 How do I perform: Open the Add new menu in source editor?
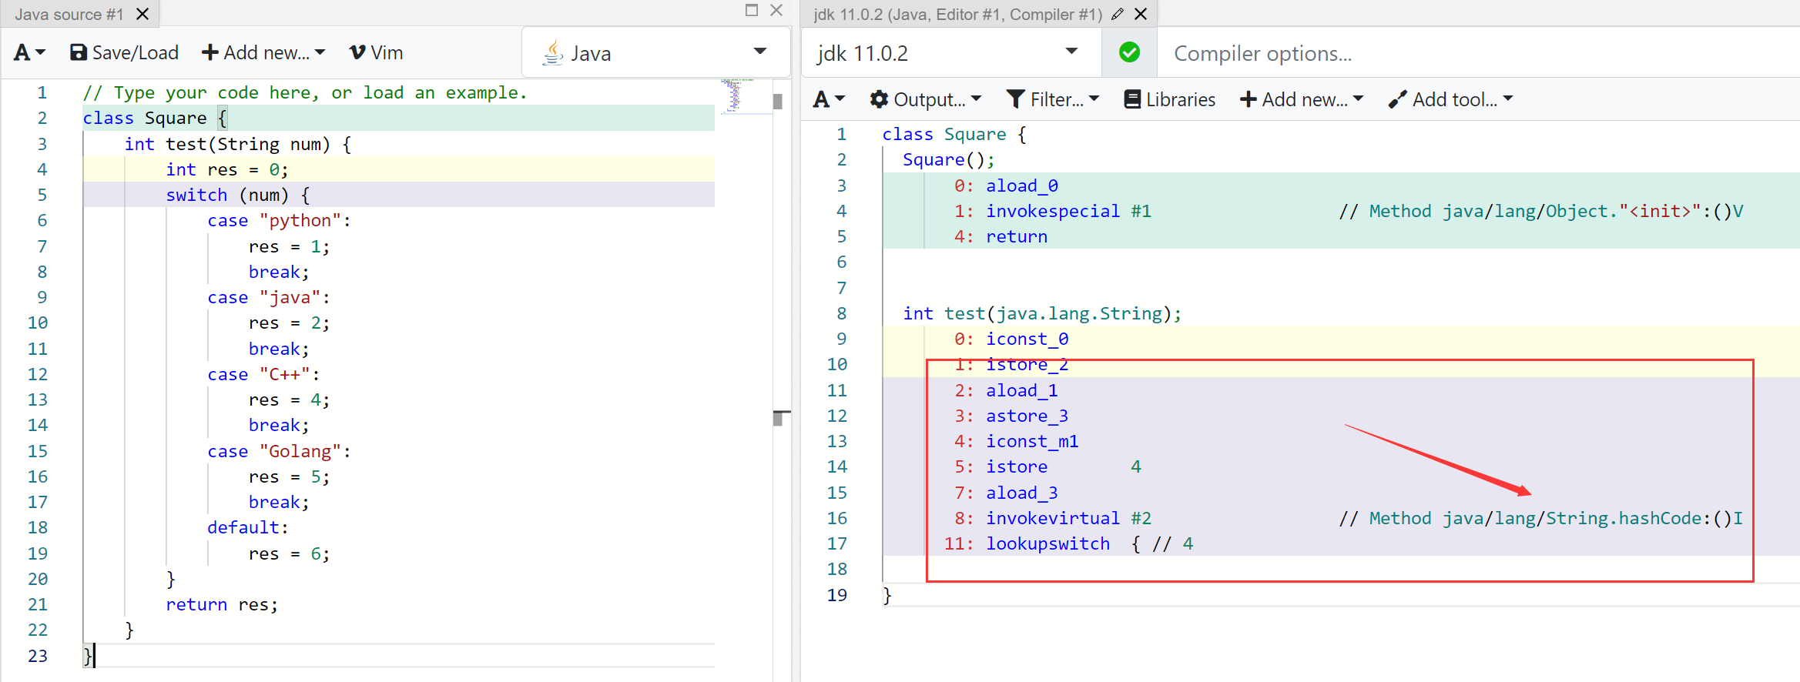click(x=263, y=52)
